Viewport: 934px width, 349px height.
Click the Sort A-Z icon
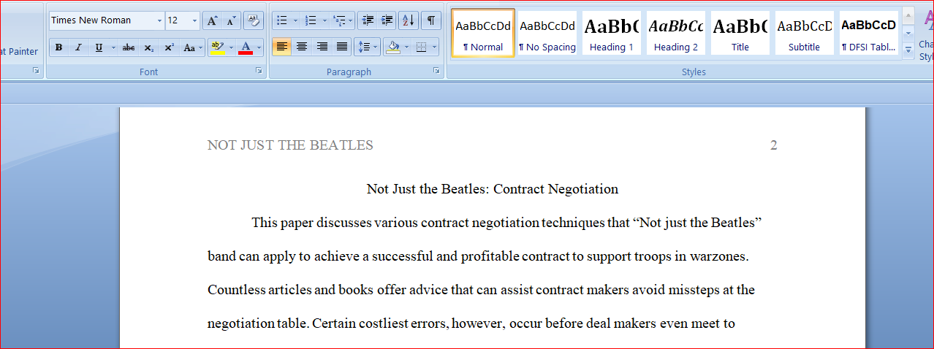[x=409, y=20]
